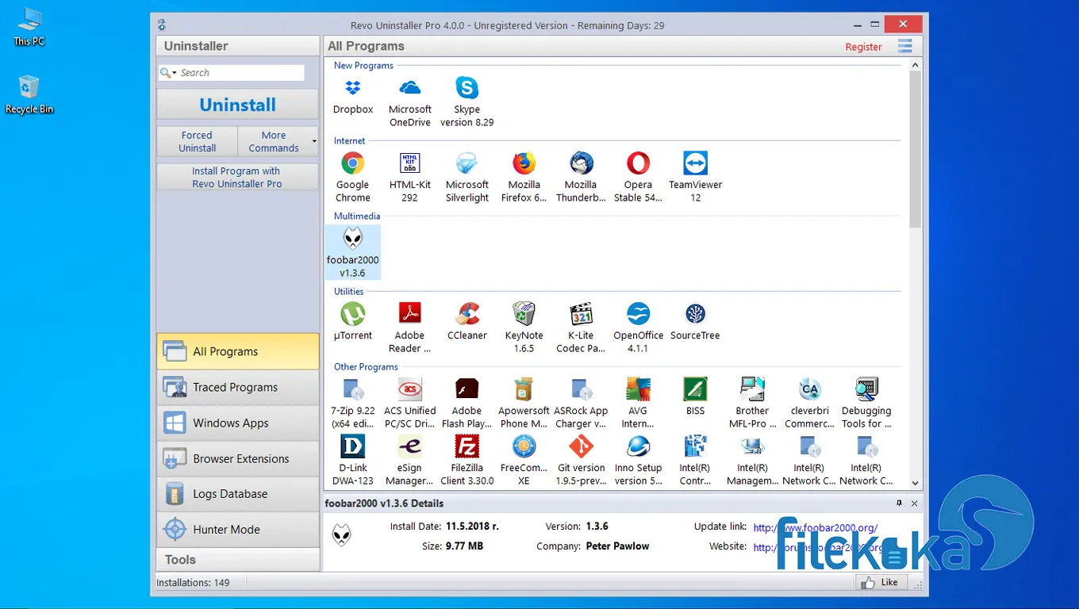Viewport: 1079px width, 609px height.
Task: Switch to Windows Apps section
Action: tap(238, 423)
